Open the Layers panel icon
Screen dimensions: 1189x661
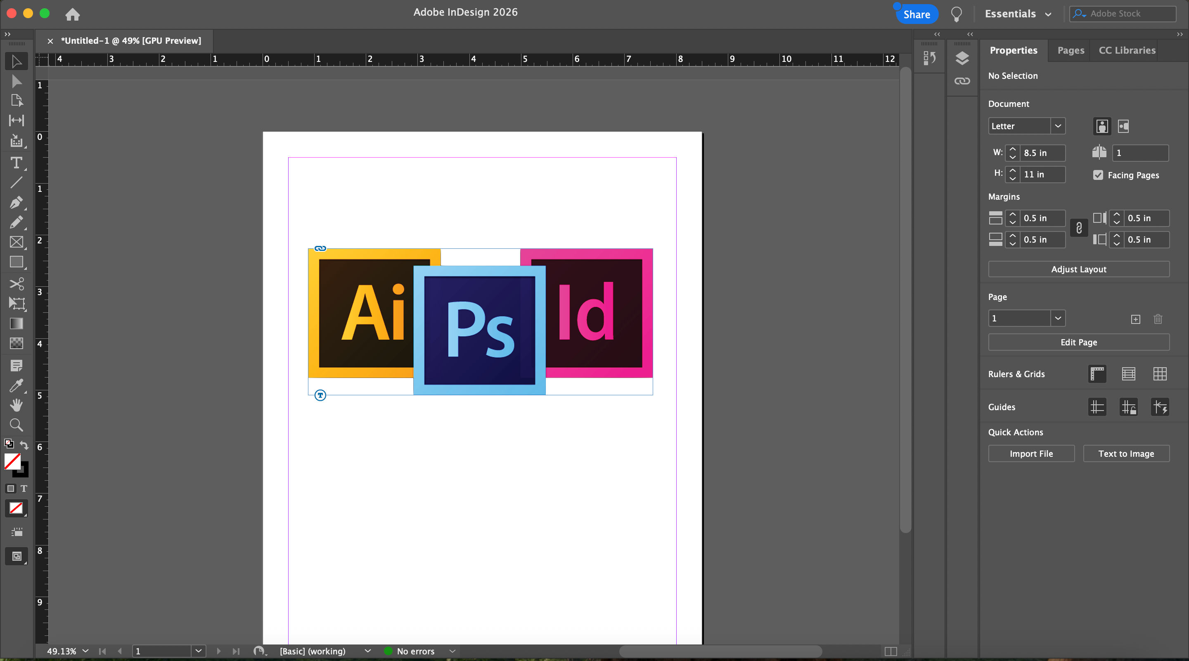pyautogui.click(x=962, y=58)
